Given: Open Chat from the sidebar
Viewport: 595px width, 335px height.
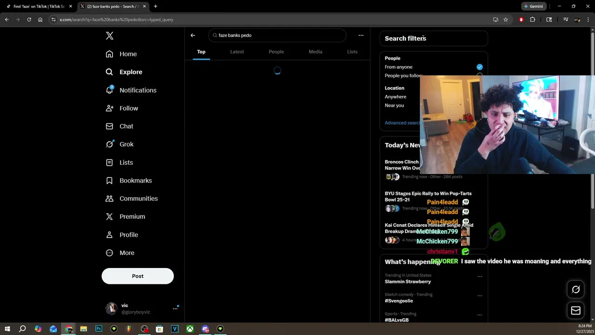Looking at the screenshot, I should [119, 126].
